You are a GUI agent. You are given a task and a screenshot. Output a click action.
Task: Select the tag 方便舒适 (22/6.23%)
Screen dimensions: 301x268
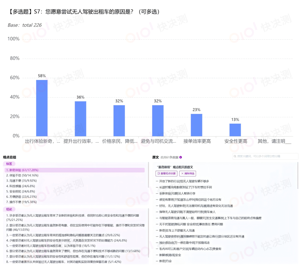(21, 197)
